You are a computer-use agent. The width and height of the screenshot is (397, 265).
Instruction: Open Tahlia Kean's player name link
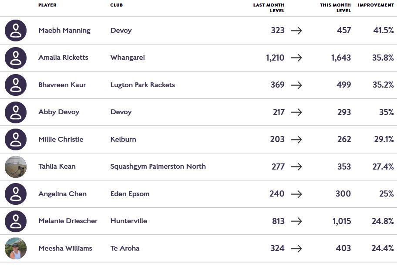tap(57, 166)
